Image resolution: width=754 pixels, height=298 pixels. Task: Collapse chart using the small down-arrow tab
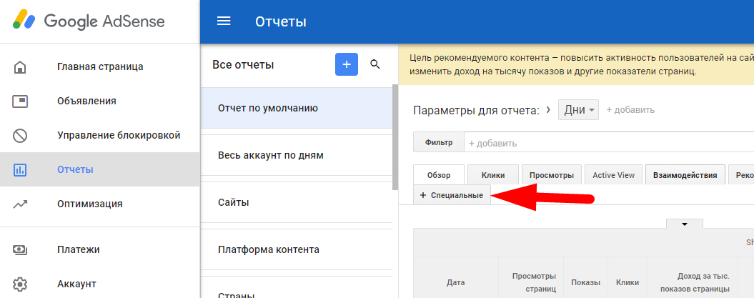pos(685,224)
